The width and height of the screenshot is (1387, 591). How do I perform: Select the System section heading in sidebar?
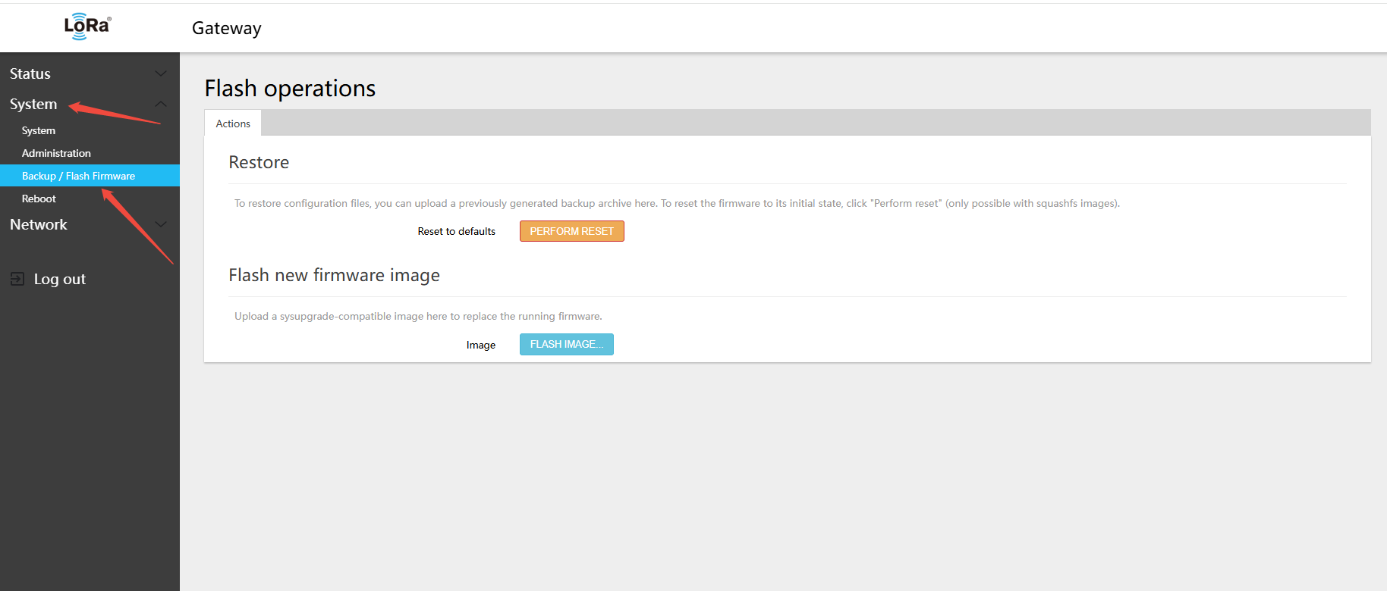point(33,104)
